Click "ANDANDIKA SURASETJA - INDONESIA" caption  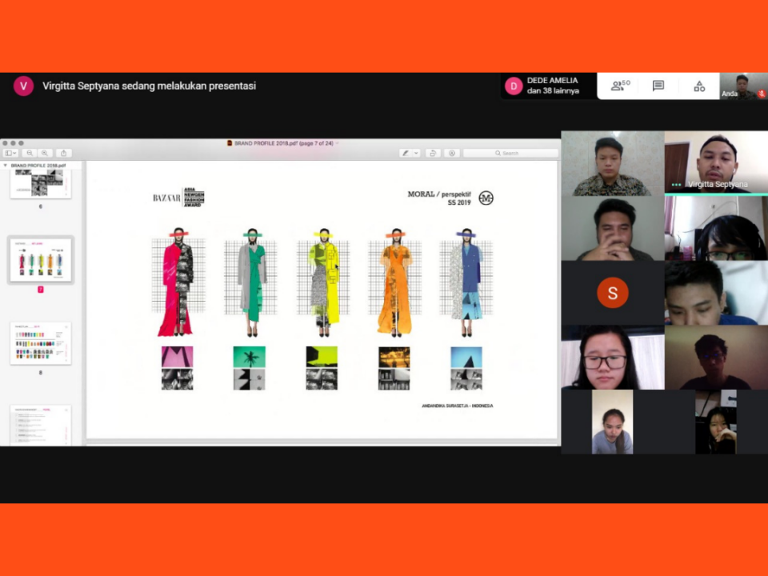pyautogui.click(x=458, y=406)
